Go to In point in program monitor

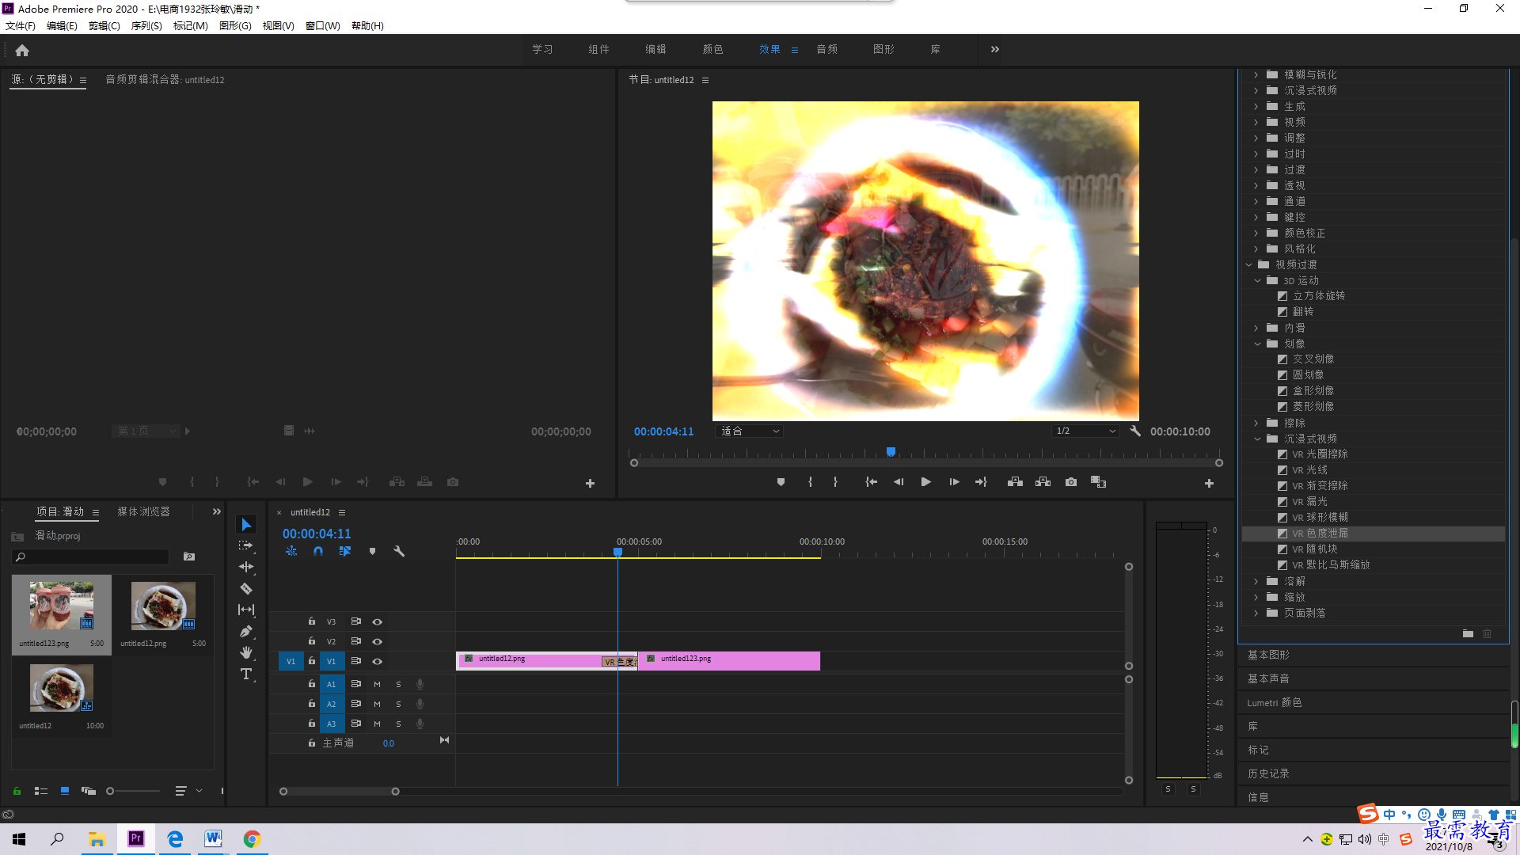point(871,482)
